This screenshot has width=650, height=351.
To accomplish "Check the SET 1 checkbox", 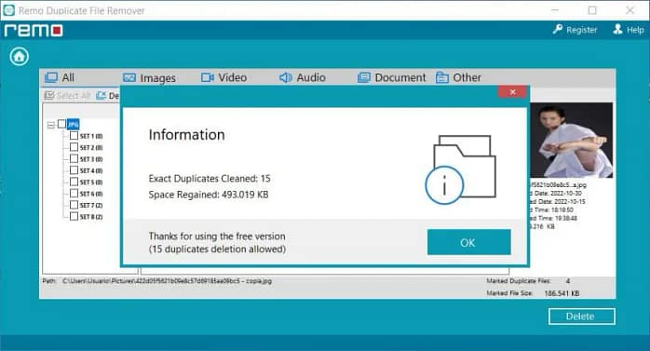I will click(x=74, y=136).
